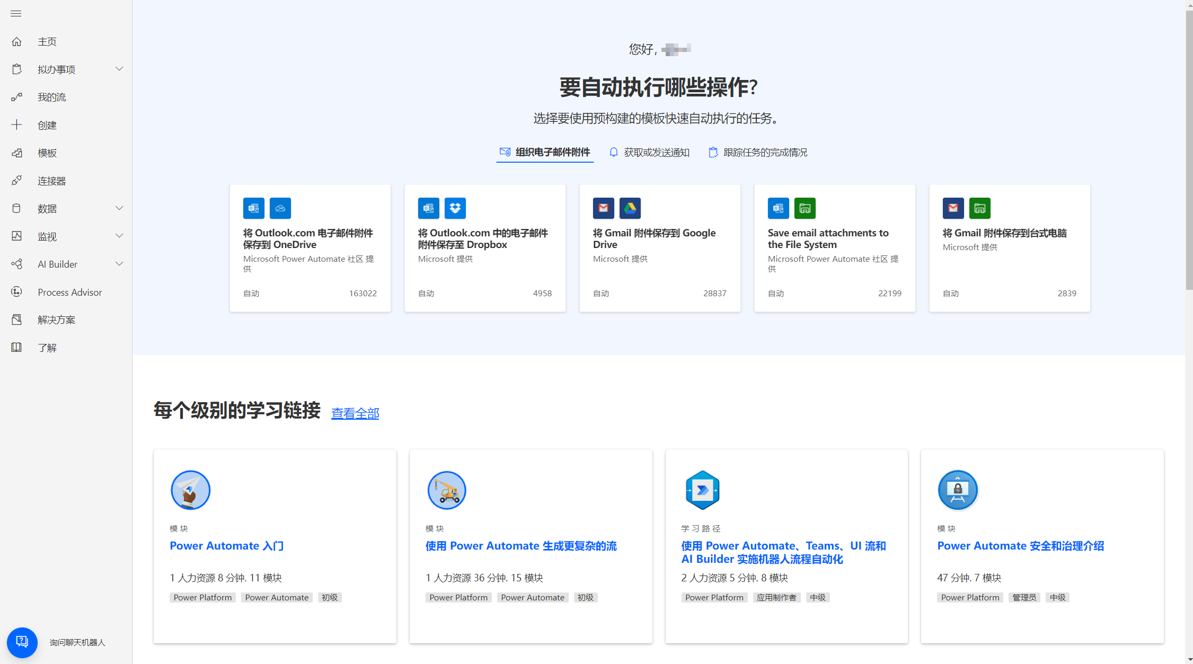The height and width of the screenshot is (664, 1193).
Task: Open 解决方案 in the sidebar
Action: (56, 320)
